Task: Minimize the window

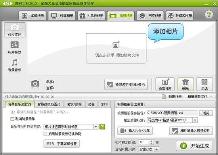Action: coord(207,4)
